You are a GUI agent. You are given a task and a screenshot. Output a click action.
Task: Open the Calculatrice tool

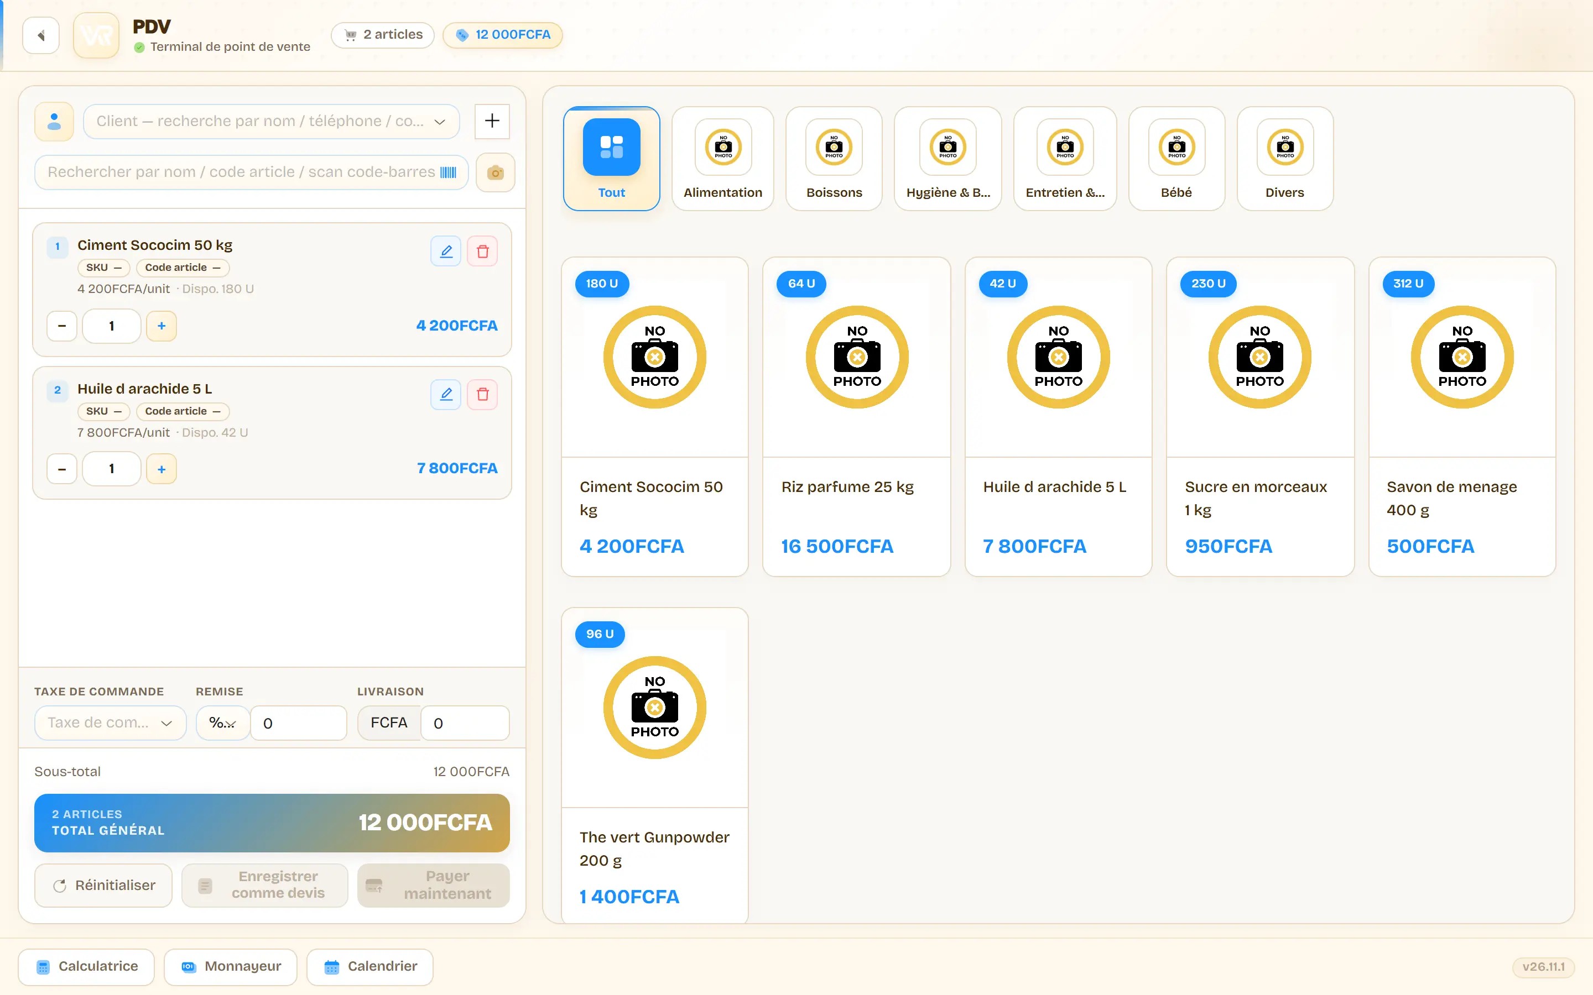click(x=86, y=967)
